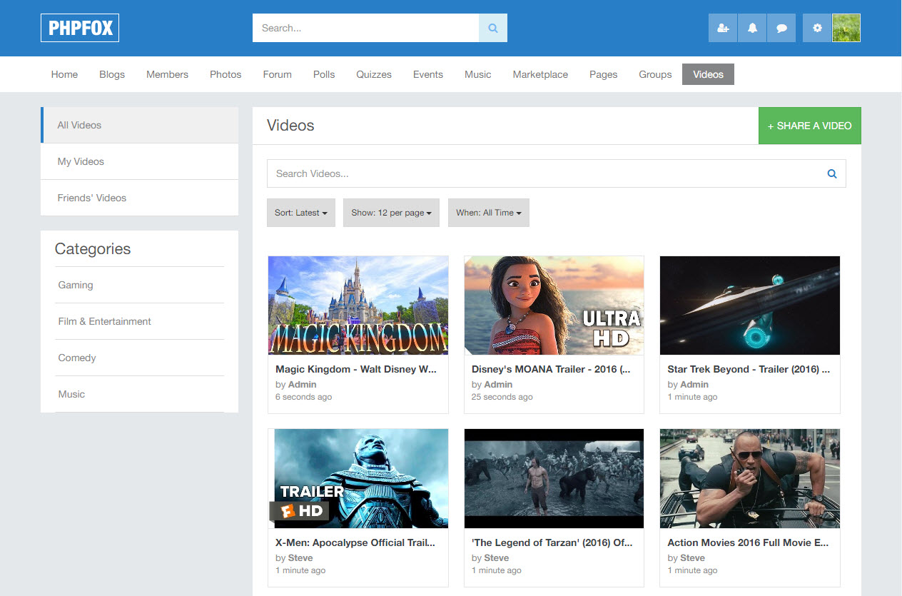Image resolution: width=902 pixels, height=596 pixels.
Task: Open the Film & Entertainment category
Action: click(x=104, y=321)
